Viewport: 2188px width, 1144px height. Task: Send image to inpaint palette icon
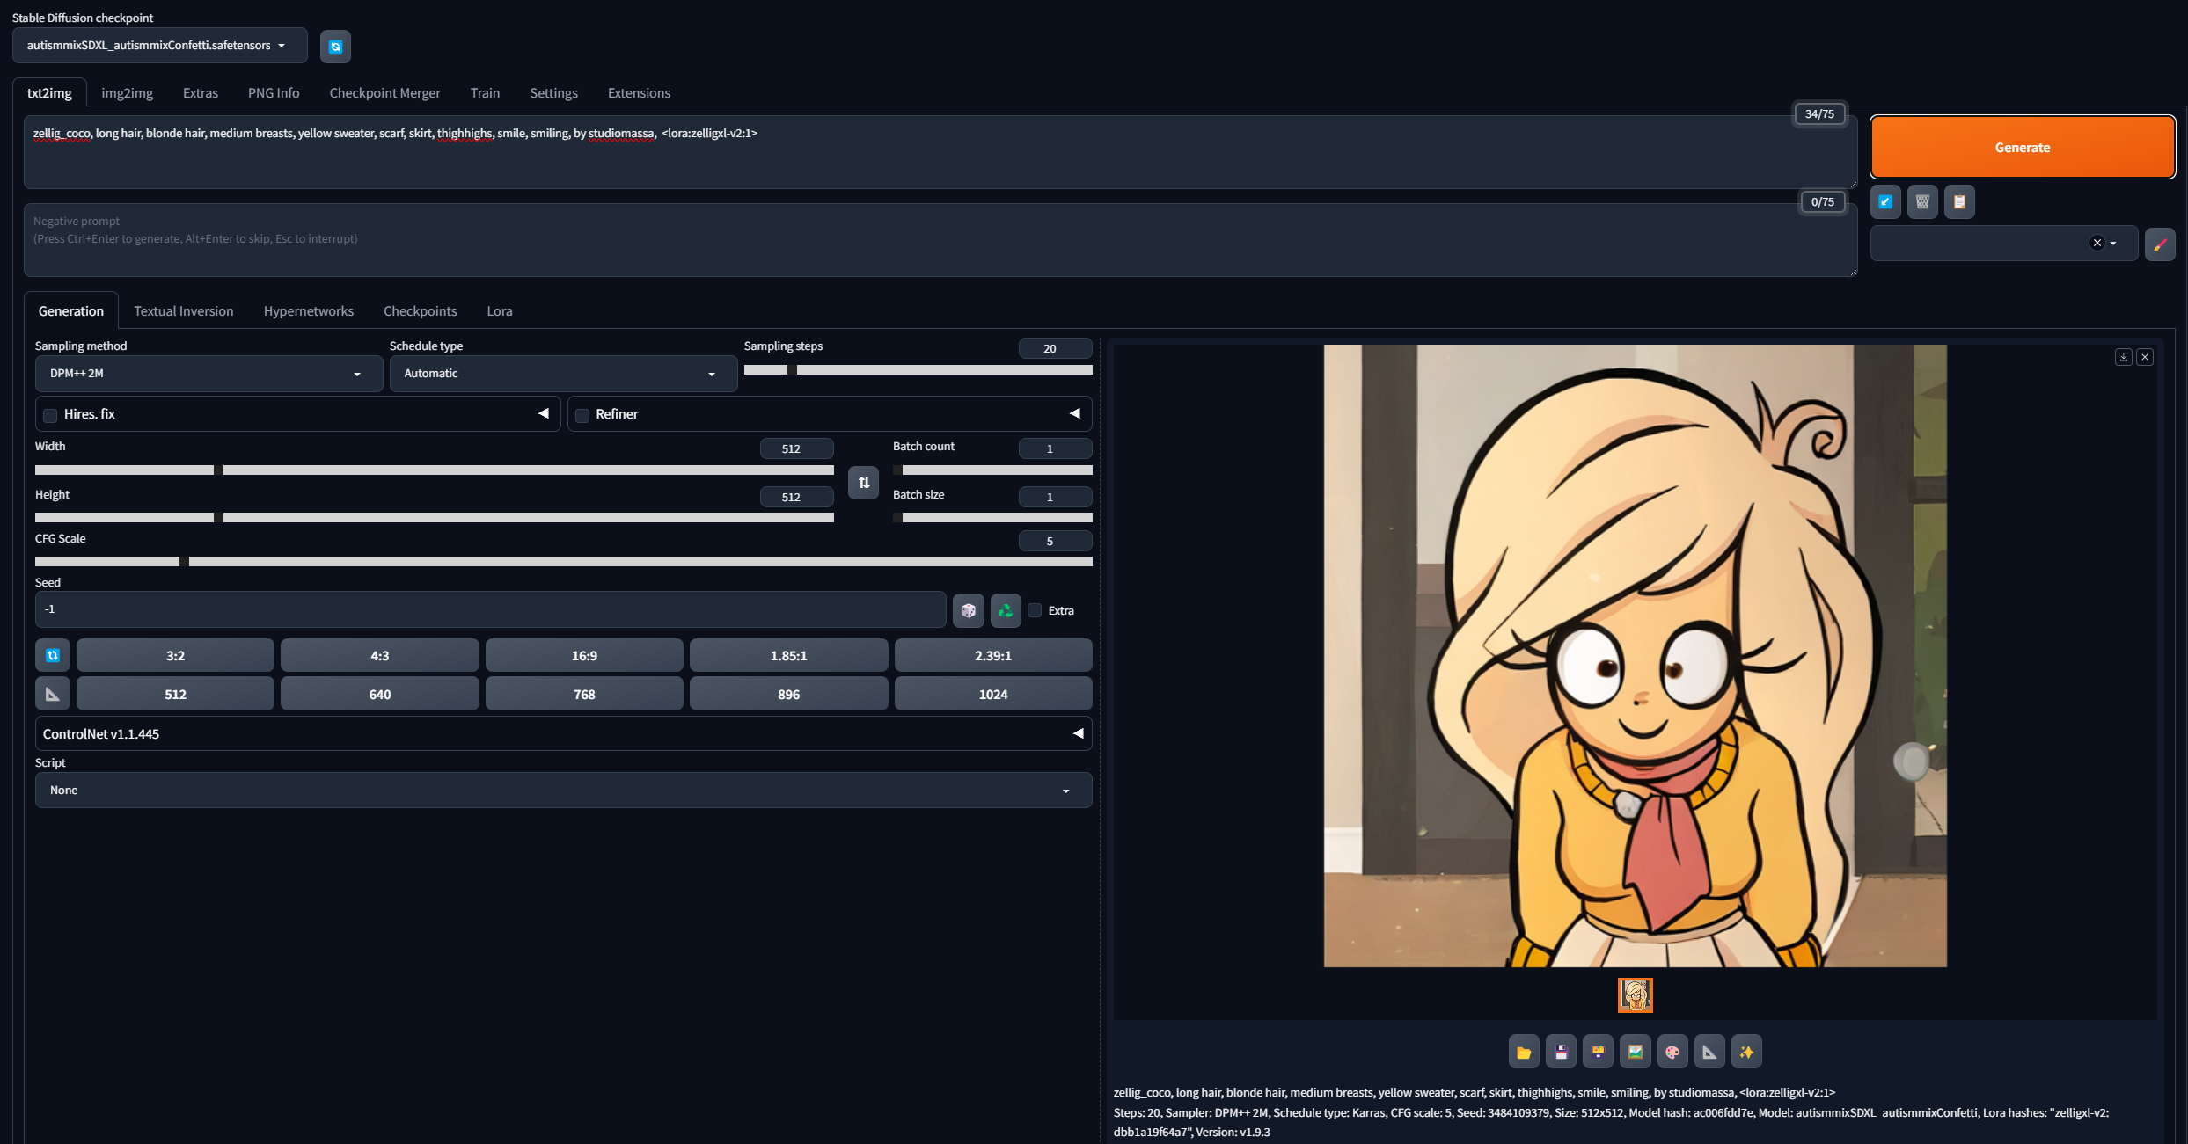(1672, 1052)
